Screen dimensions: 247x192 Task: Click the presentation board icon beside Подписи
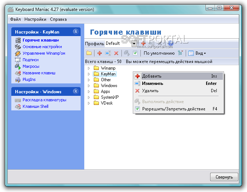pyautogui.click(x=18, y=60)
